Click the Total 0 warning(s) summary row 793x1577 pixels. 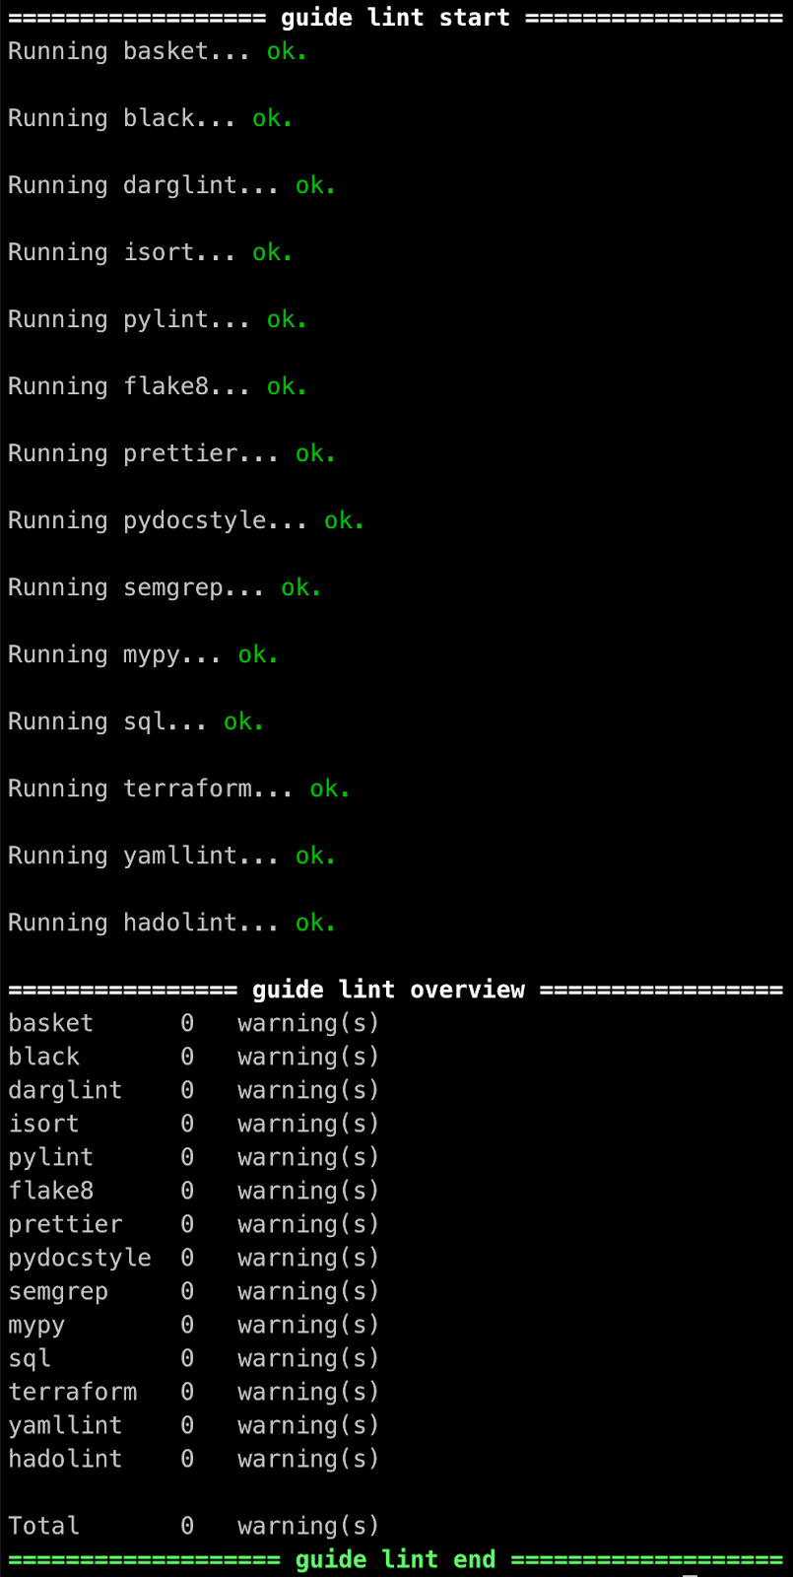(193, 1526)
